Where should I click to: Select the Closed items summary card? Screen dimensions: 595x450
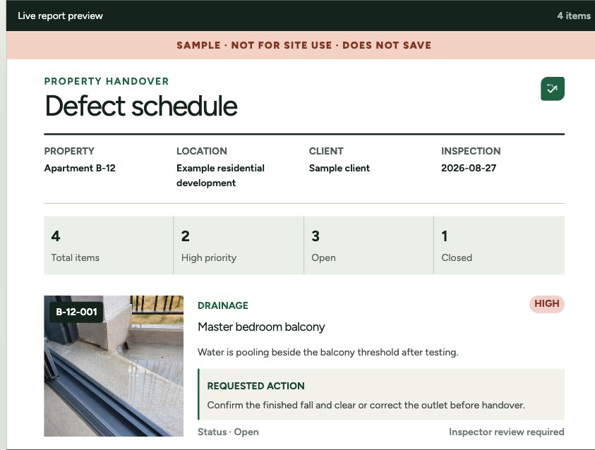[x=500, y=245]
